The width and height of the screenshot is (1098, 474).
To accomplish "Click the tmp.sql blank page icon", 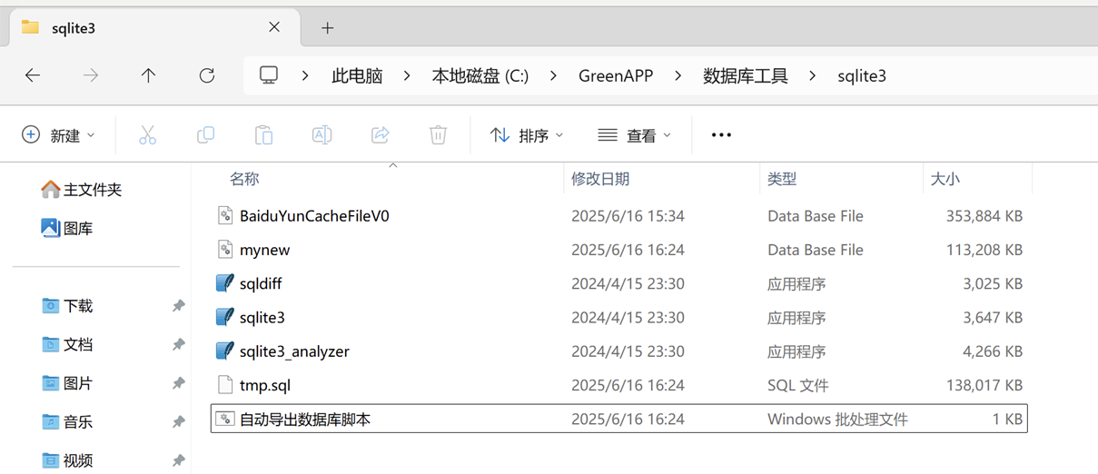I will click(x=224, y=385).
